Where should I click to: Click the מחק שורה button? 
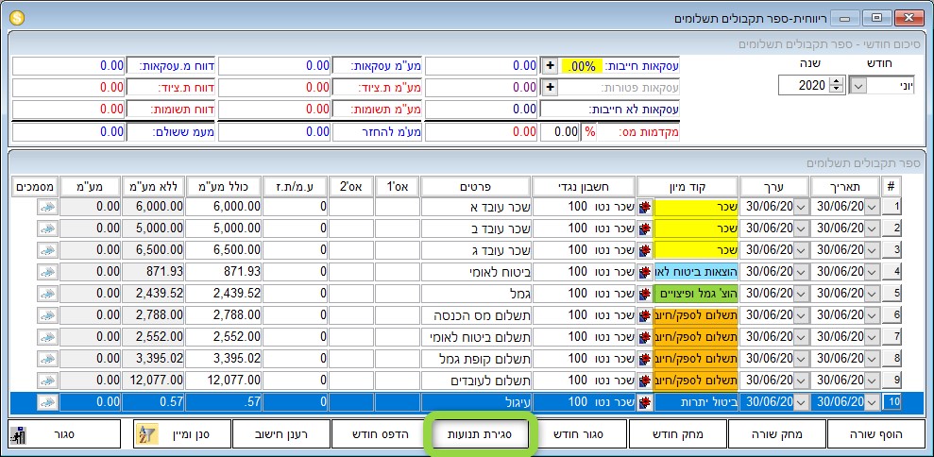click(x=776, y=435)
